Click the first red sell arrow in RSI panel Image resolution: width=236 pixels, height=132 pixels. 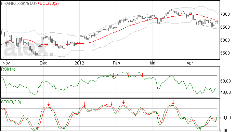113,75
